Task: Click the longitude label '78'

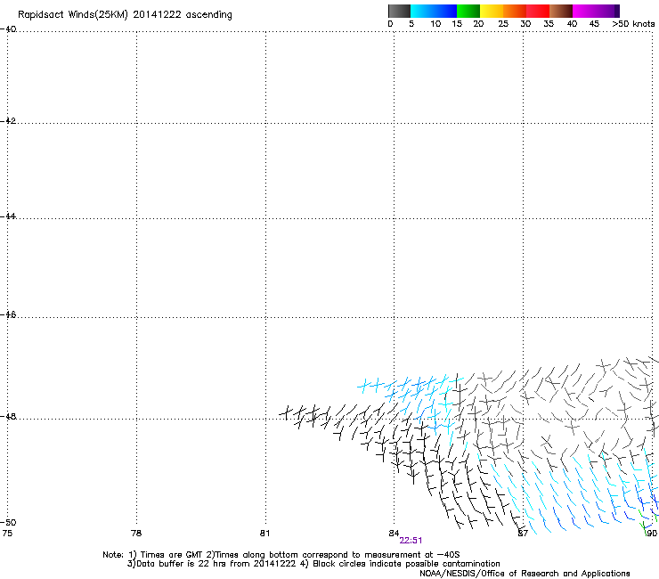Action: (x=136, y=534)
